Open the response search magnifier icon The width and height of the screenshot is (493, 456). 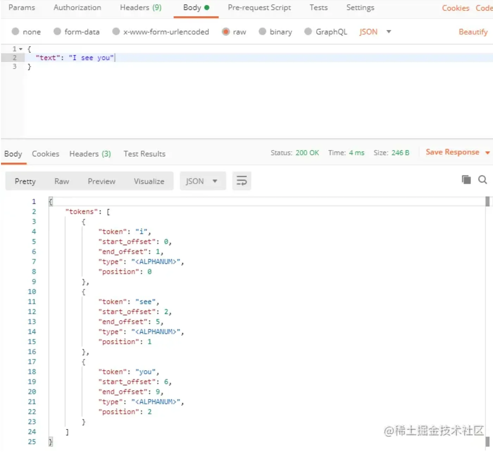[482, 180]
